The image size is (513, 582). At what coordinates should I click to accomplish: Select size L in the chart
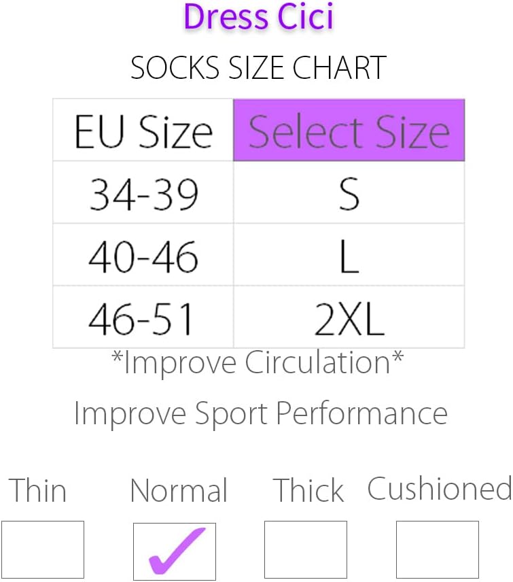[349, 256]
